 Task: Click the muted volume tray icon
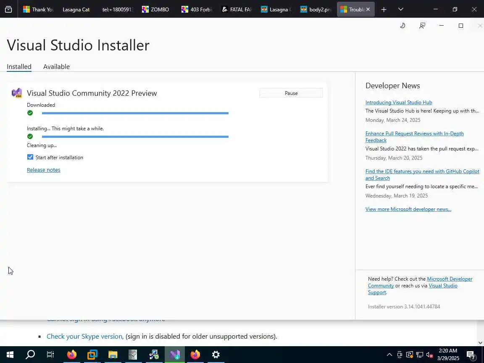tap(429, 355)
